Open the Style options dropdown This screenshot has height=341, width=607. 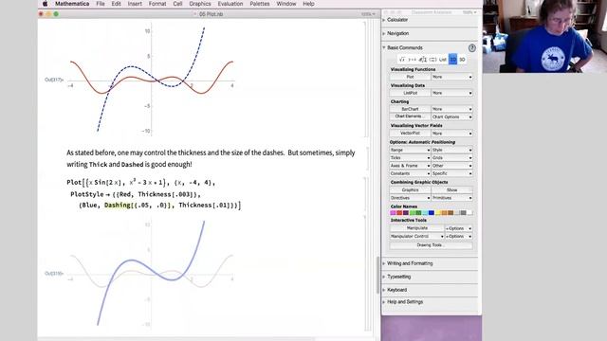click(451, 150)
